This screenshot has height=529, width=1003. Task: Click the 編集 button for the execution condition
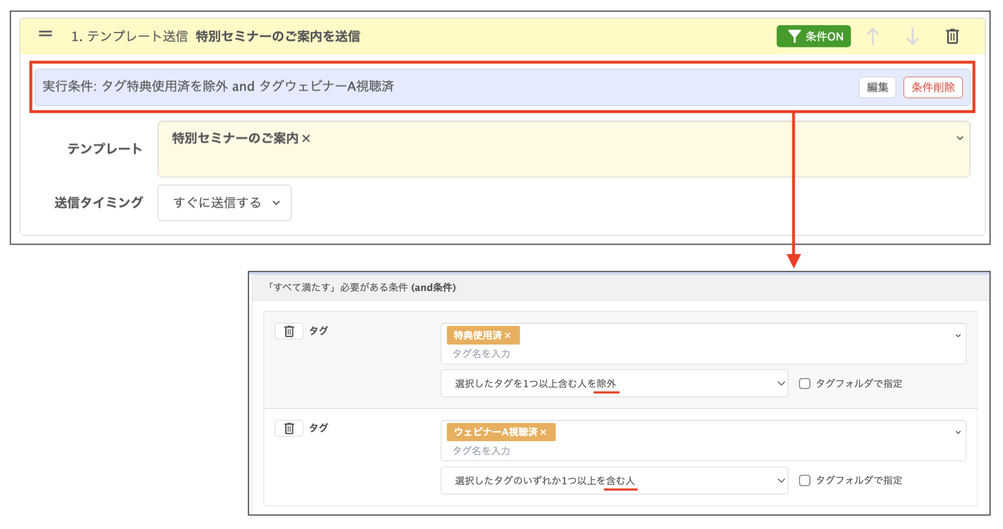[x=877, y=88]
